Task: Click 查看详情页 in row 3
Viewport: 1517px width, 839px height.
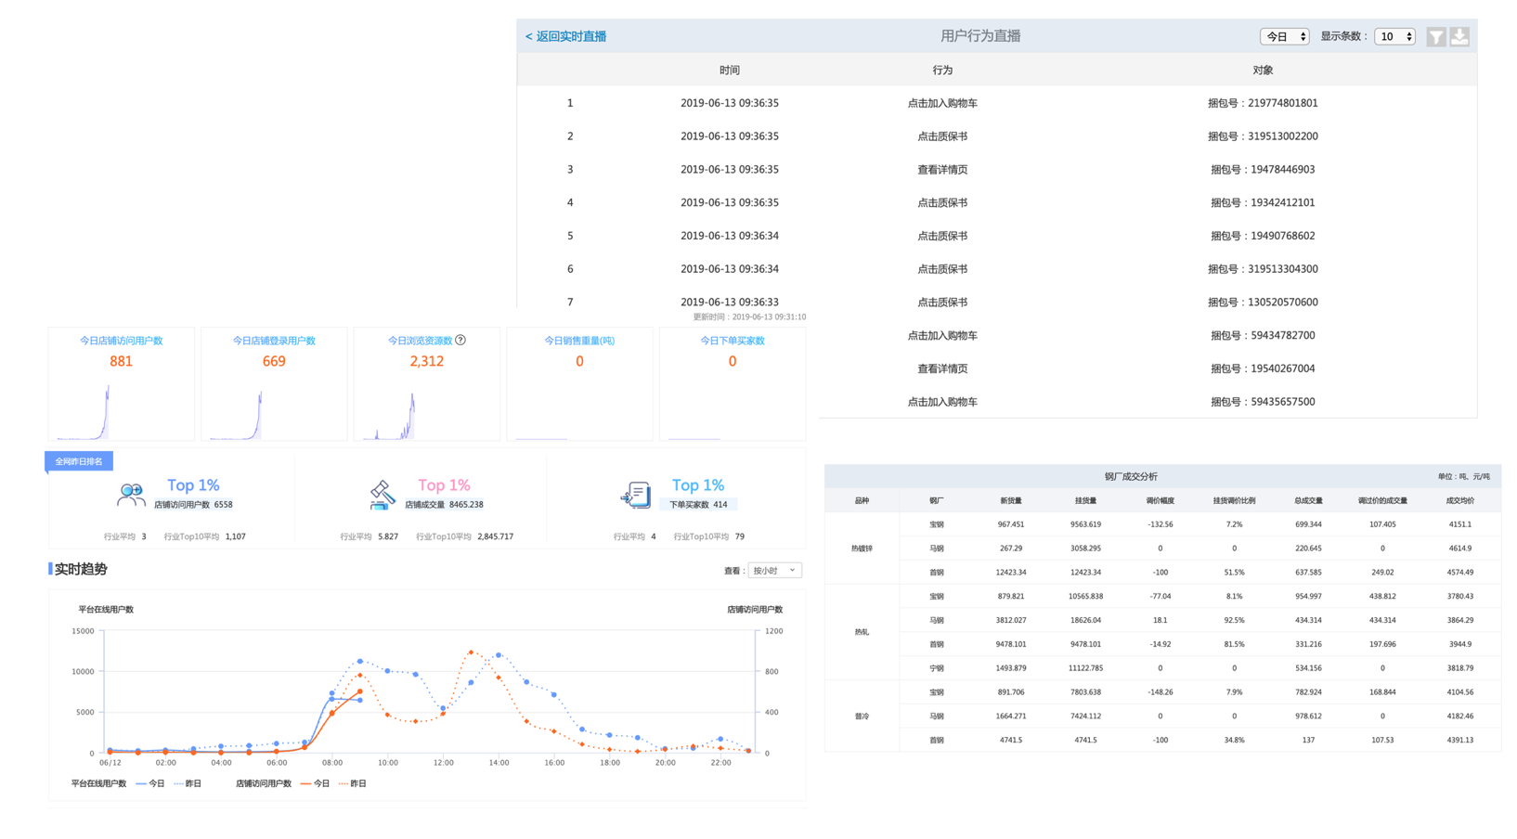Action: pos(942,170)
